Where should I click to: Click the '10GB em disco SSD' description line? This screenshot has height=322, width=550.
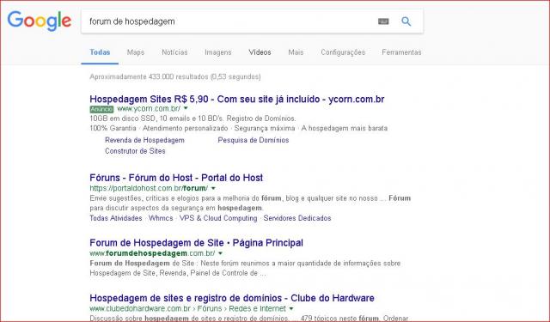[192, 118]
